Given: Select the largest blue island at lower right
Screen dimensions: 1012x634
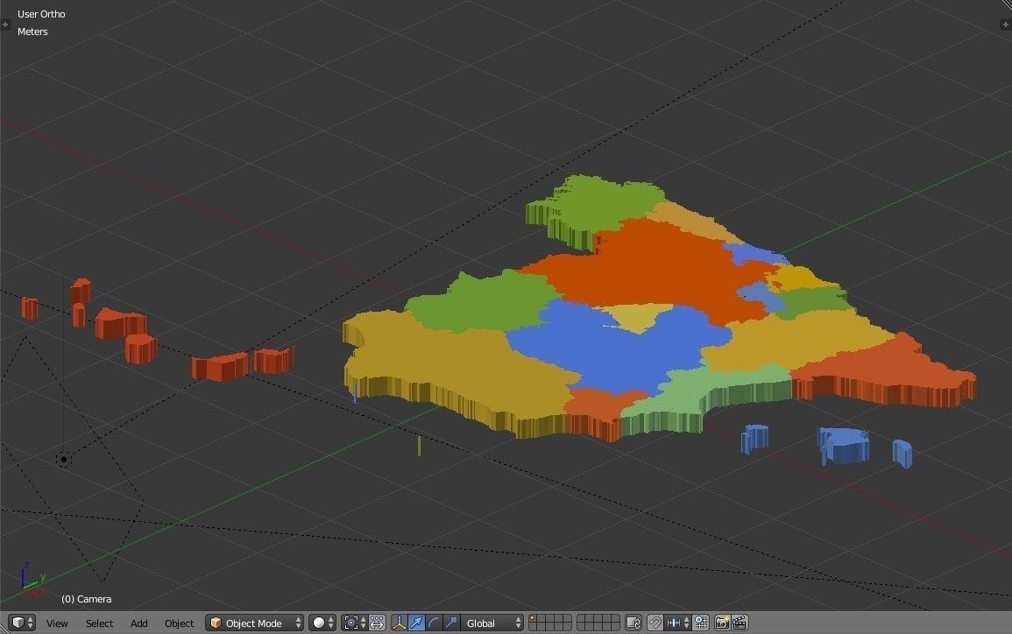Looking at the screenshot, I should [x=844, y=445].
